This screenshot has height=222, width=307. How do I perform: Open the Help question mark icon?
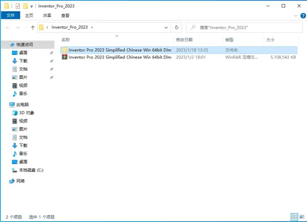(x=303, y=16)
